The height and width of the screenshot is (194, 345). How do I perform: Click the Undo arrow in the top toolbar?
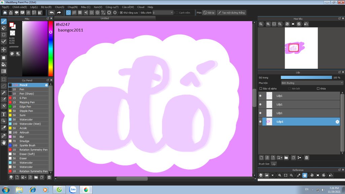pos(52,13)
